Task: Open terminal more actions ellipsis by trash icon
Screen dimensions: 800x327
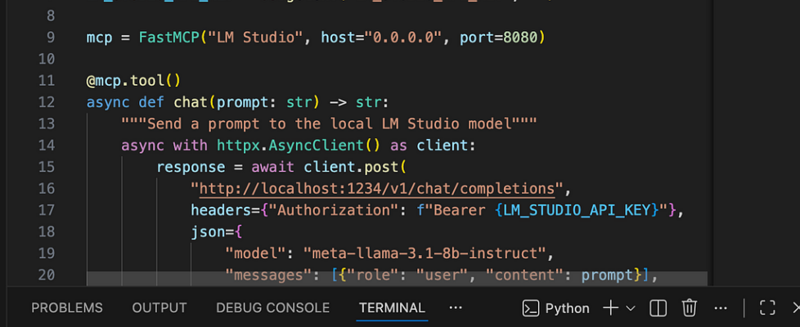Action: 720,308
